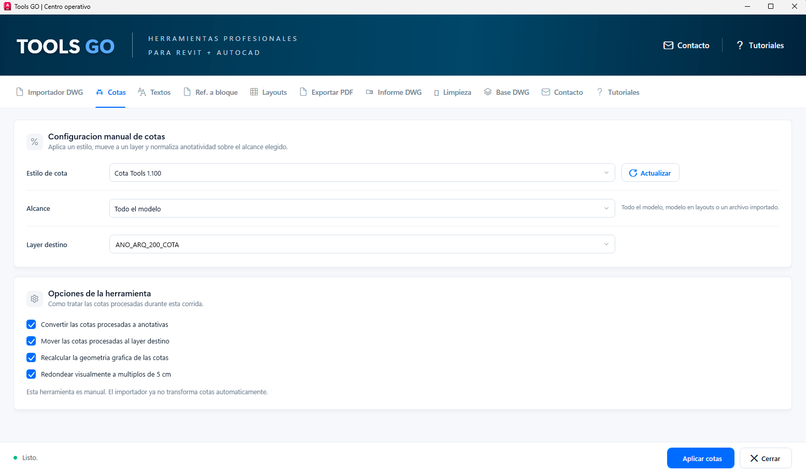Click the Base DWG layers icon
Viewport: 806px width, 473px height.
pos(488,92)
